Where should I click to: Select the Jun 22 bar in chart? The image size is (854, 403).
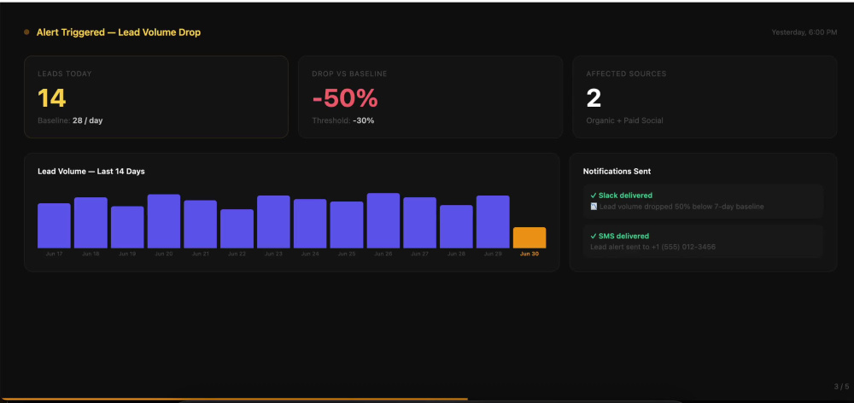[x=237, y=229]
